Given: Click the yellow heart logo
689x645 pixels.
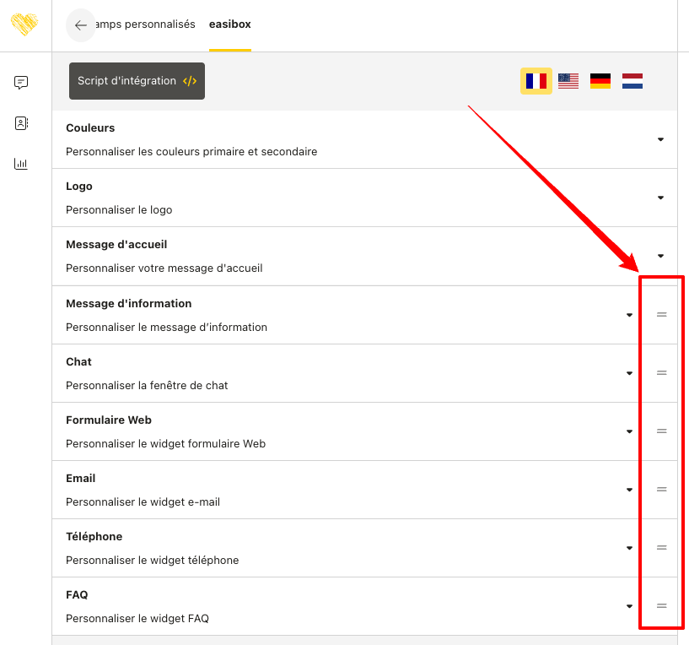Looking at the screenshot, I should point(24,24).
